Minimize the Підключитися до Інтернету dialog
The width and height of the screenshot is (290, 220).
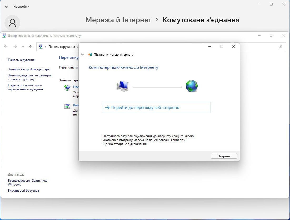210,46
